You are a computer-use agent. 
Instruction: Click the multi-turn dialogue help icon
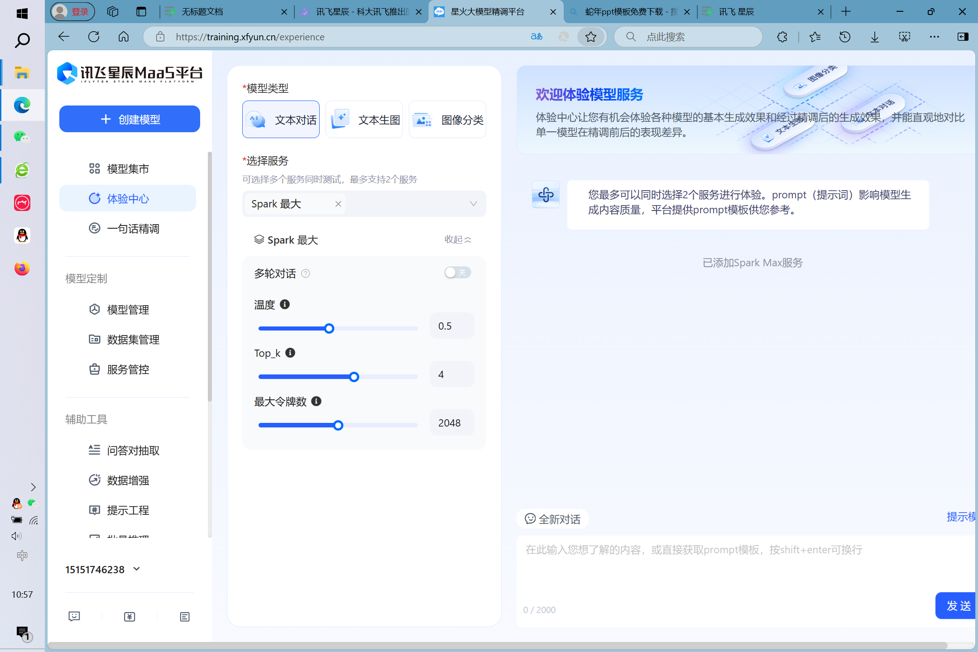click(x=306, y=273)
